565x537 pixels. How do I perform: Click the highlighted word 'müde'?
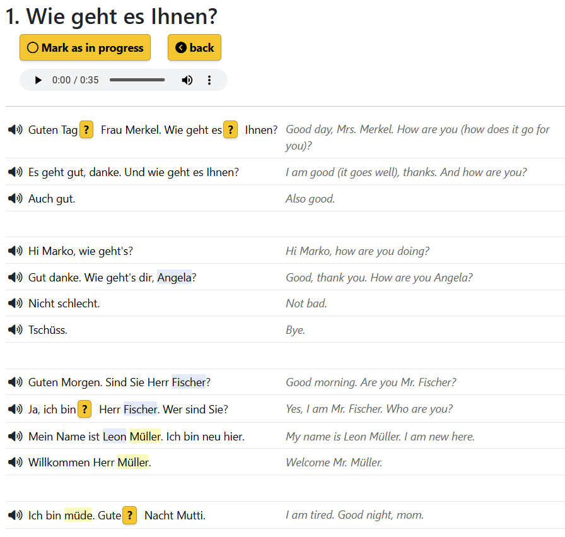(x=78, y=516)
